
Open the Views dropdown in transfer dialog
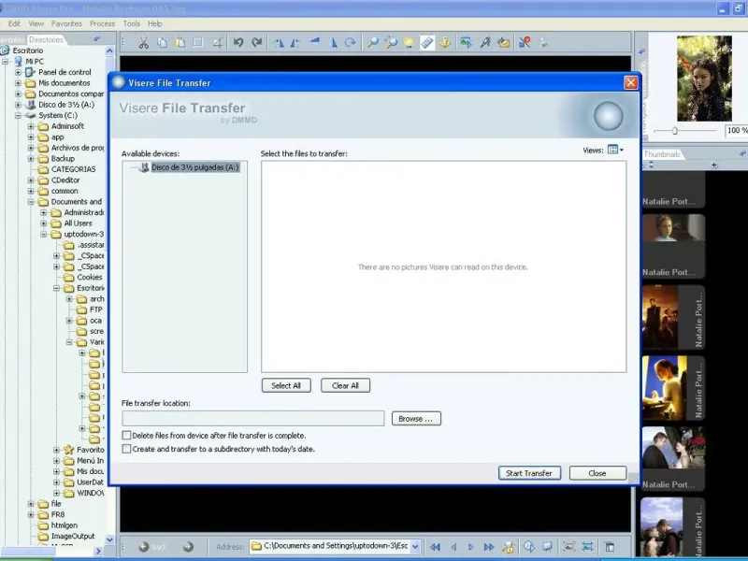pyautogui.click(x=615, y=150)
